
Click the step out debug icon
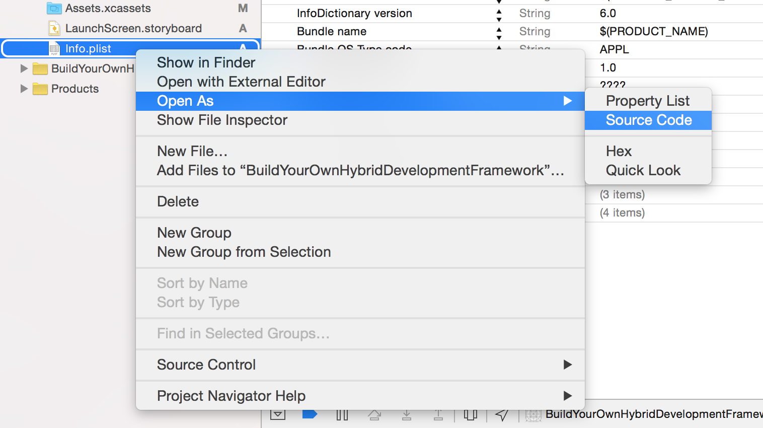[438, 414]
